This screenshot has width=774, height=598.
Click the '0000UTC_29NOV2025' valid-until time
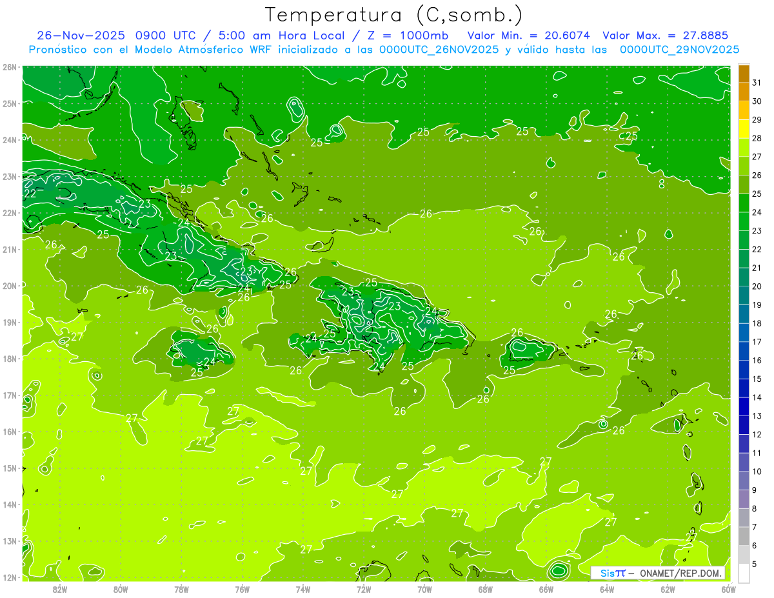coord(679,50)
